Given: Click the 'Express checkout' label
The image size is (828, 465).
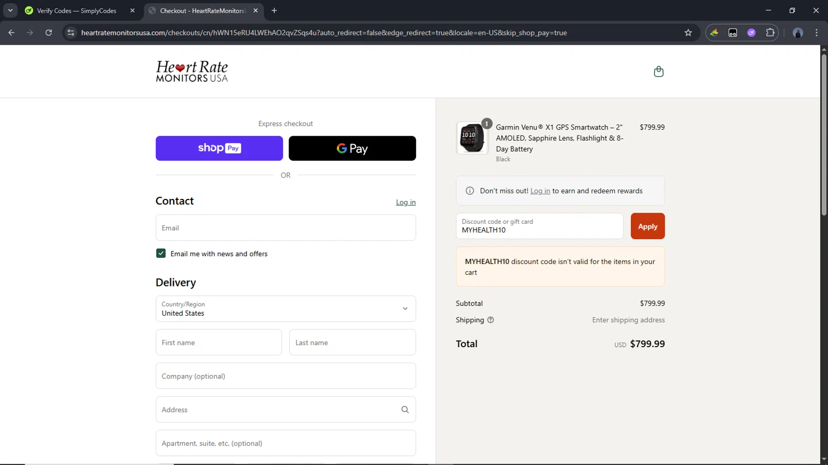Looking at the screenshot, I should point(285,123).
